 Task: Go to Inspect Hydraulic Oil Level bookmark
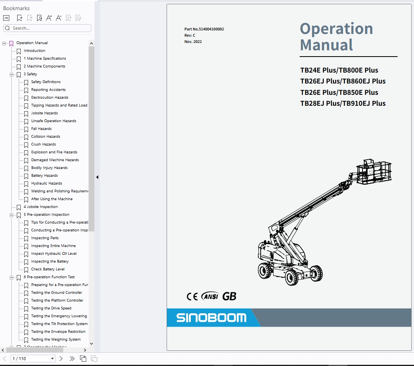pos(54,254)
